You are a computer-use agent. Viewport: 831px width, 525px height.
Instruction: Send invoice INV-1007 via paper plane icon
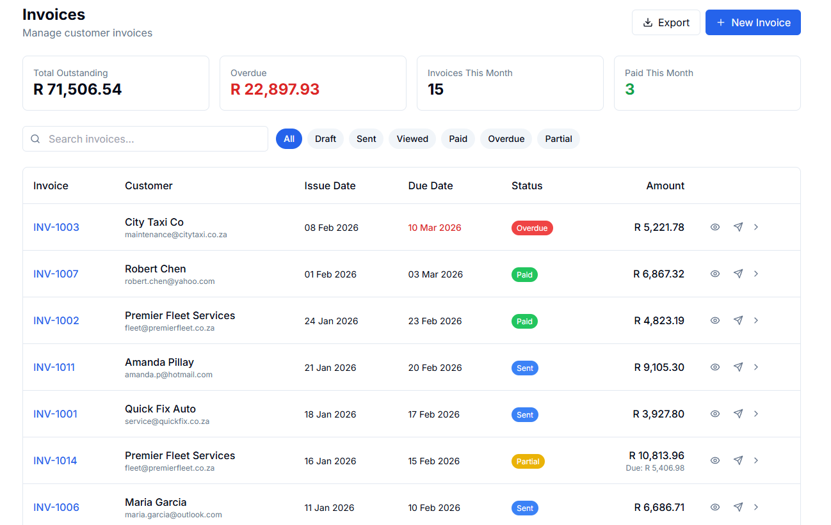click(x=738, y=274)
